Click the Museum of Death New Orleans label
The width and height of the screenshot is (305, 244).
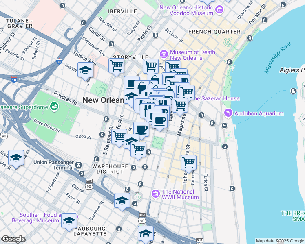192,55
